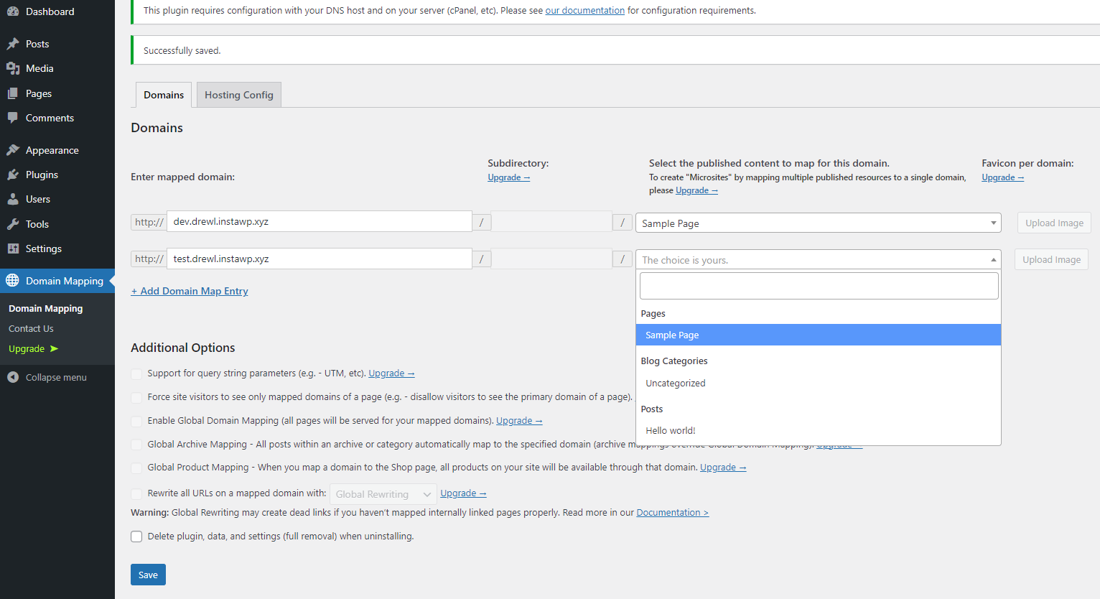The height and width of the screenshot is (599, 1100).
Task: Toggle the query string parameters checkbox
Action: (x=136, y=373)
